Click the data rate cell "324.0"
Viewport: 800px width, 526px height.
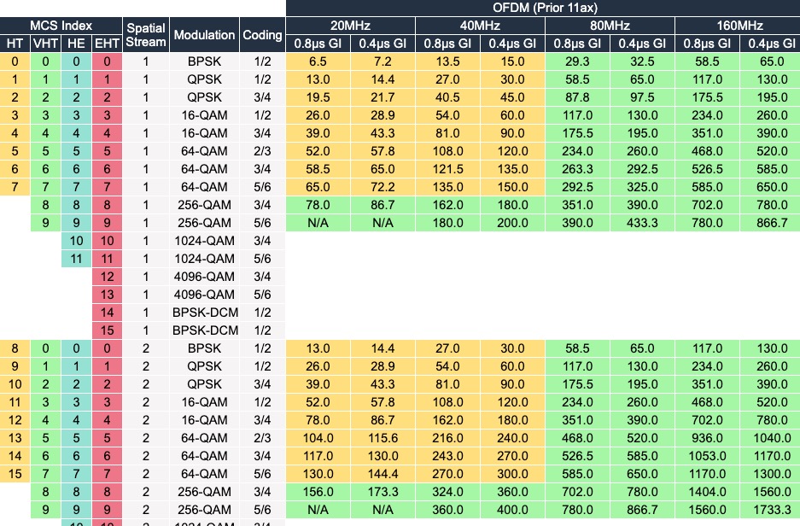click(447, 492)
